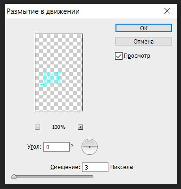Click the blur preview thumbnail
Image resolution: width=181 pixels, height=189 pixels.
click(59, 72)
